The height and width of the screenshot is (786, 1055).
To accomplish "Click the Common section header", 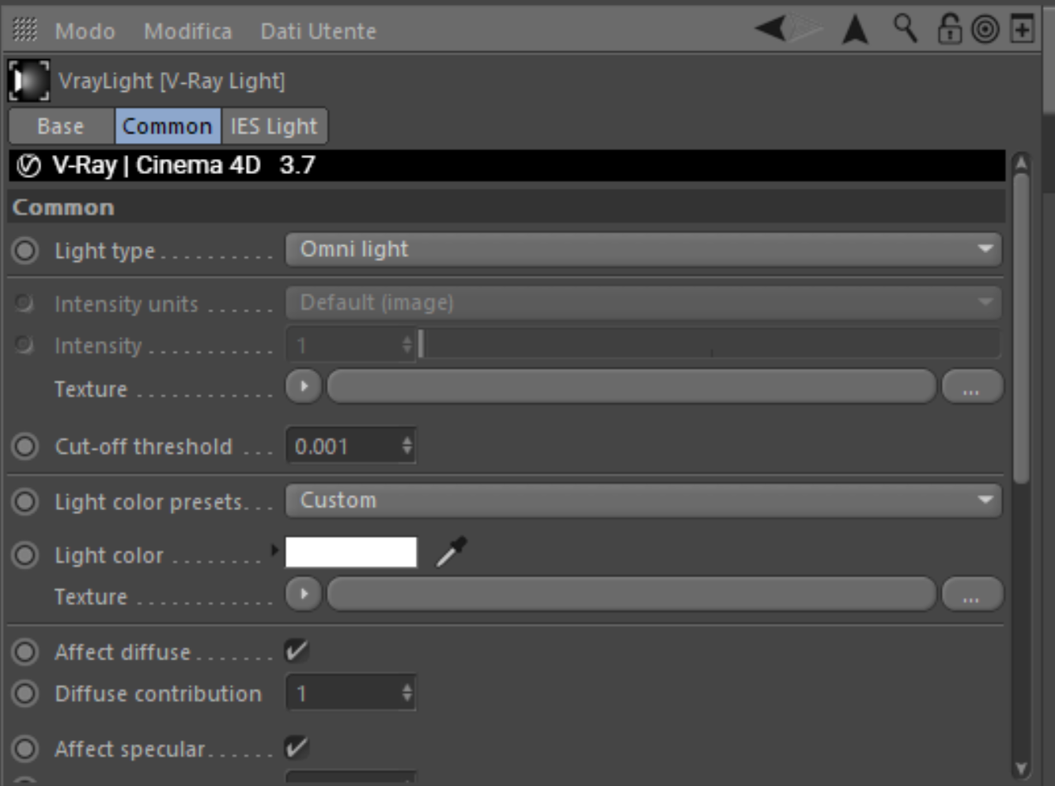I will point(507,207).
